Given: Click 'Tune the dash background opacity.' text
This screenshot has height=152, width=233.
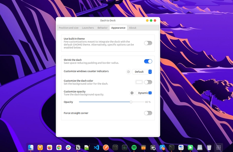Looking at the screenshot, I should coord(84,95).
